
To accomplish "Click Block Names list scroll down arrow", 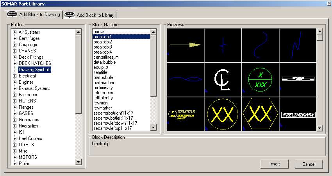I will point(153,128).
